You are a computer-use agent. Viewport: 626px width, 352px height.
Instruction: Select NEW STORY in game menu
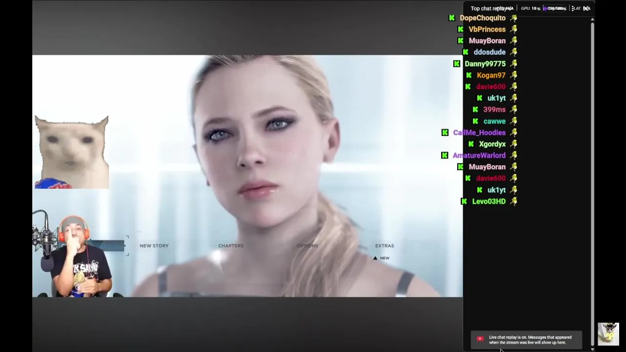point(154,246)
